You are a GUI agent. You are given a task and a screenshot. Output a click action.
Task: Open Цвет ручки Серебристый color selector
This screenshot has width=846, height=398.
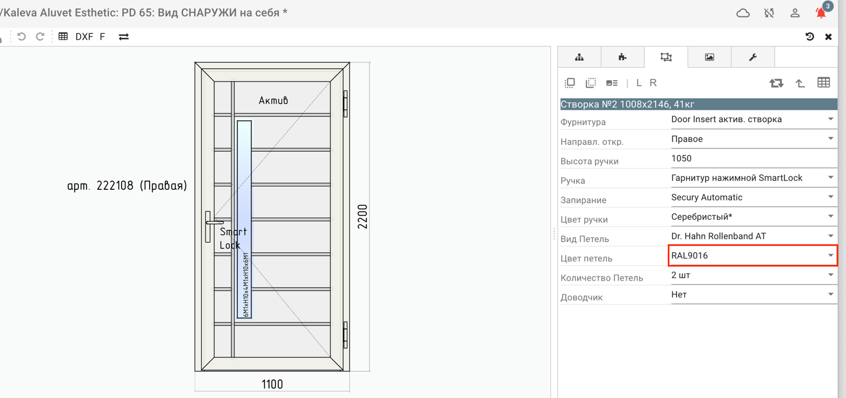[x=754, y=217]
